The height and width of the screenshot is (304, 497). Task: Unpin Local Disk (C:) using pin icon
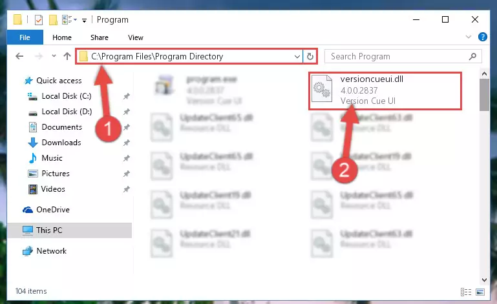point(127,96)
